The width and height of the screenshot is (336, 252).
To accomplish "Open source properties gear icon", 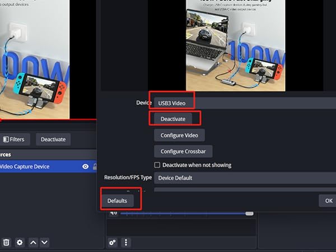I will click(20, 242).
